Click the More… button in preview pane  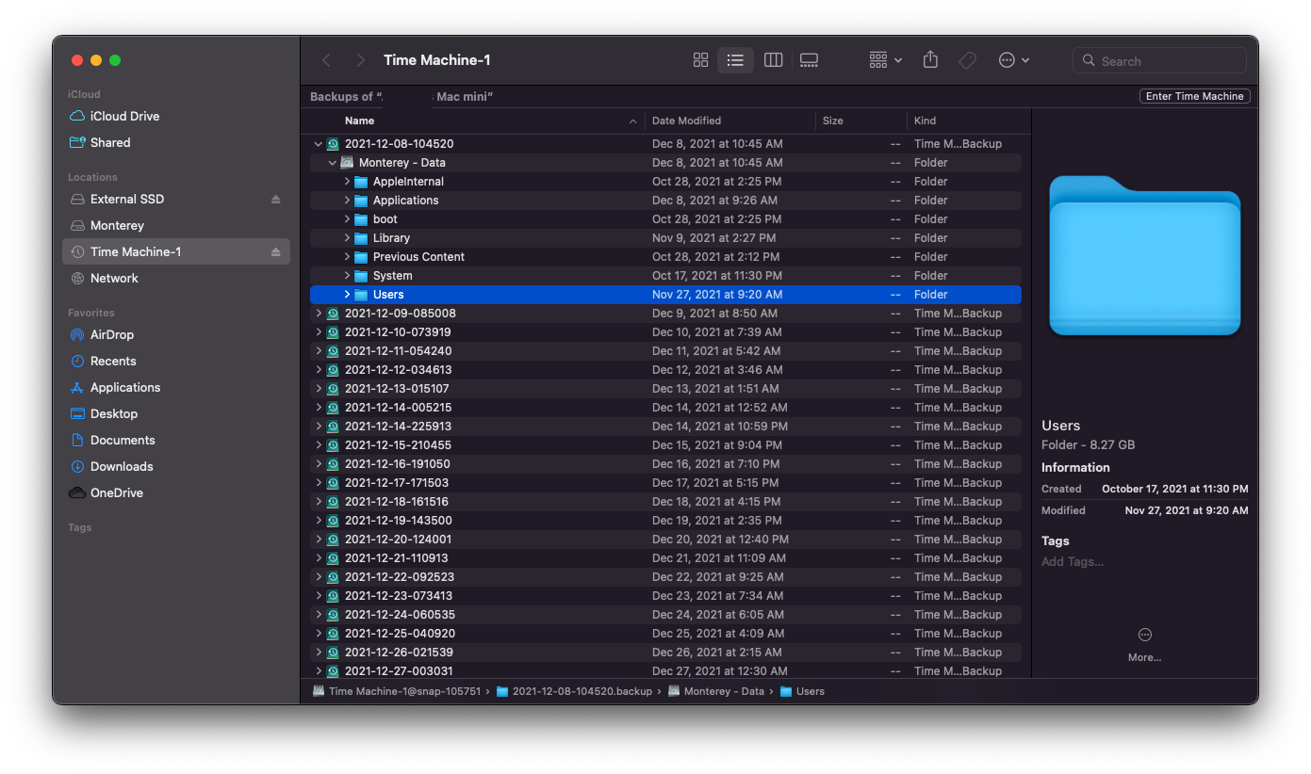[x=1144, y=645]
